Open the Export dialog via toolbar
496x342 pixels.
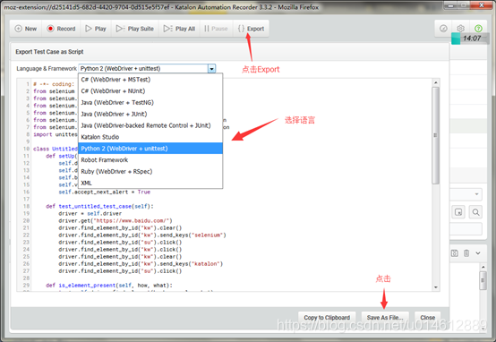(251, 29)
